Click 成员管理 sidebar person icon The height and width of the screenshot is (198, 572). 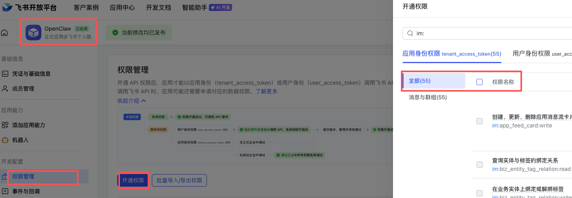pyautogui.click(x=5, y=89)
